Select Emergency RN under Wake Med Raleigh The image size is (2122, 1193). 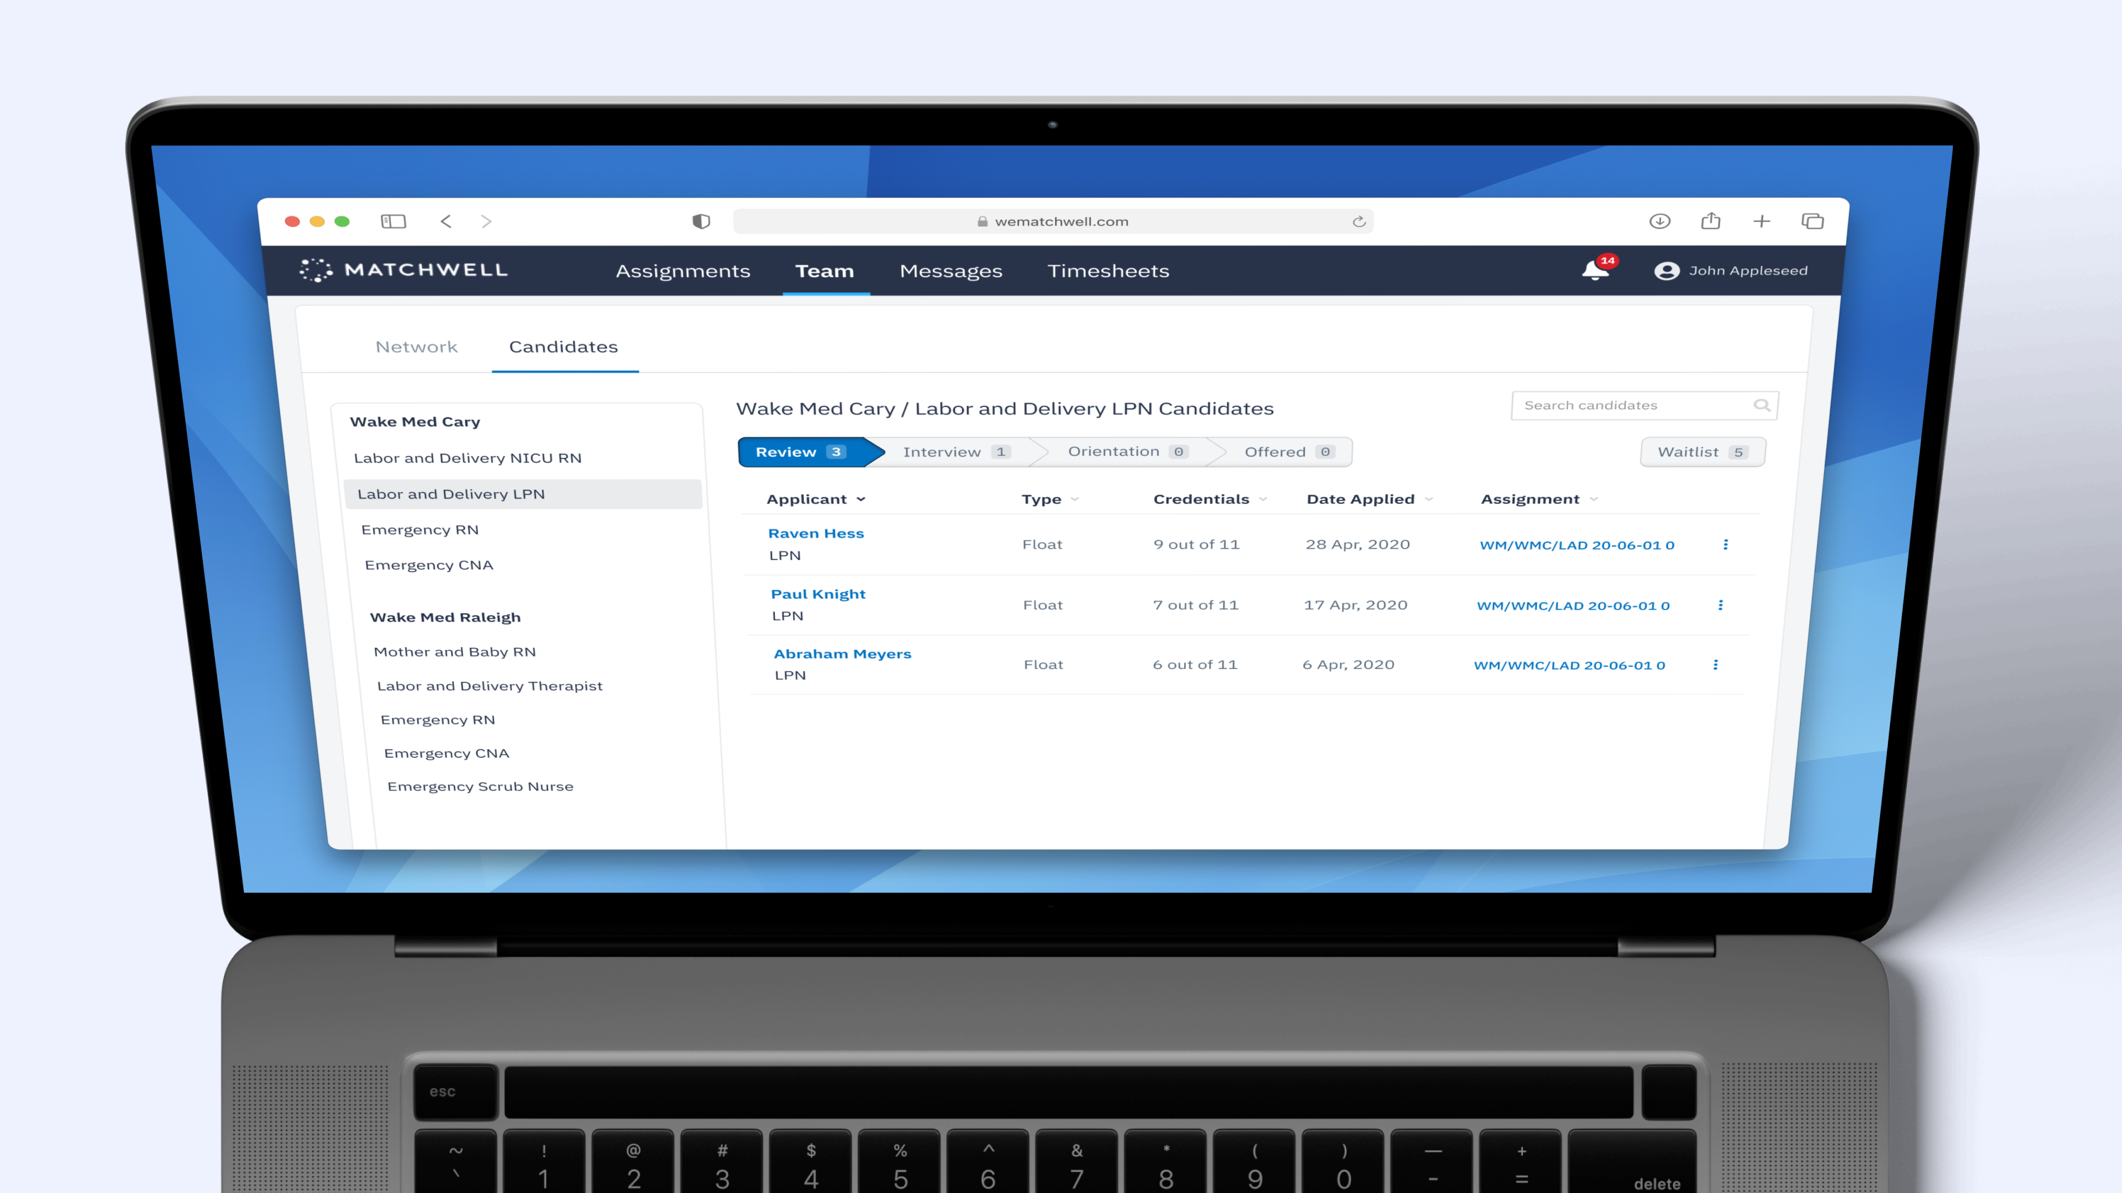(x=438, y=720)
